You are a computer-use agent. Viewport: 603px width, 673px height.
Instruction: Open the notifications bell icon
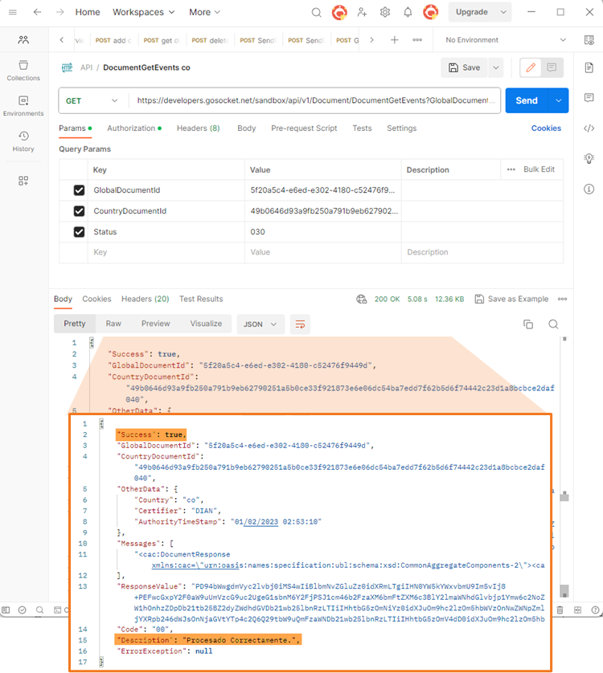[x=408, y=12]
